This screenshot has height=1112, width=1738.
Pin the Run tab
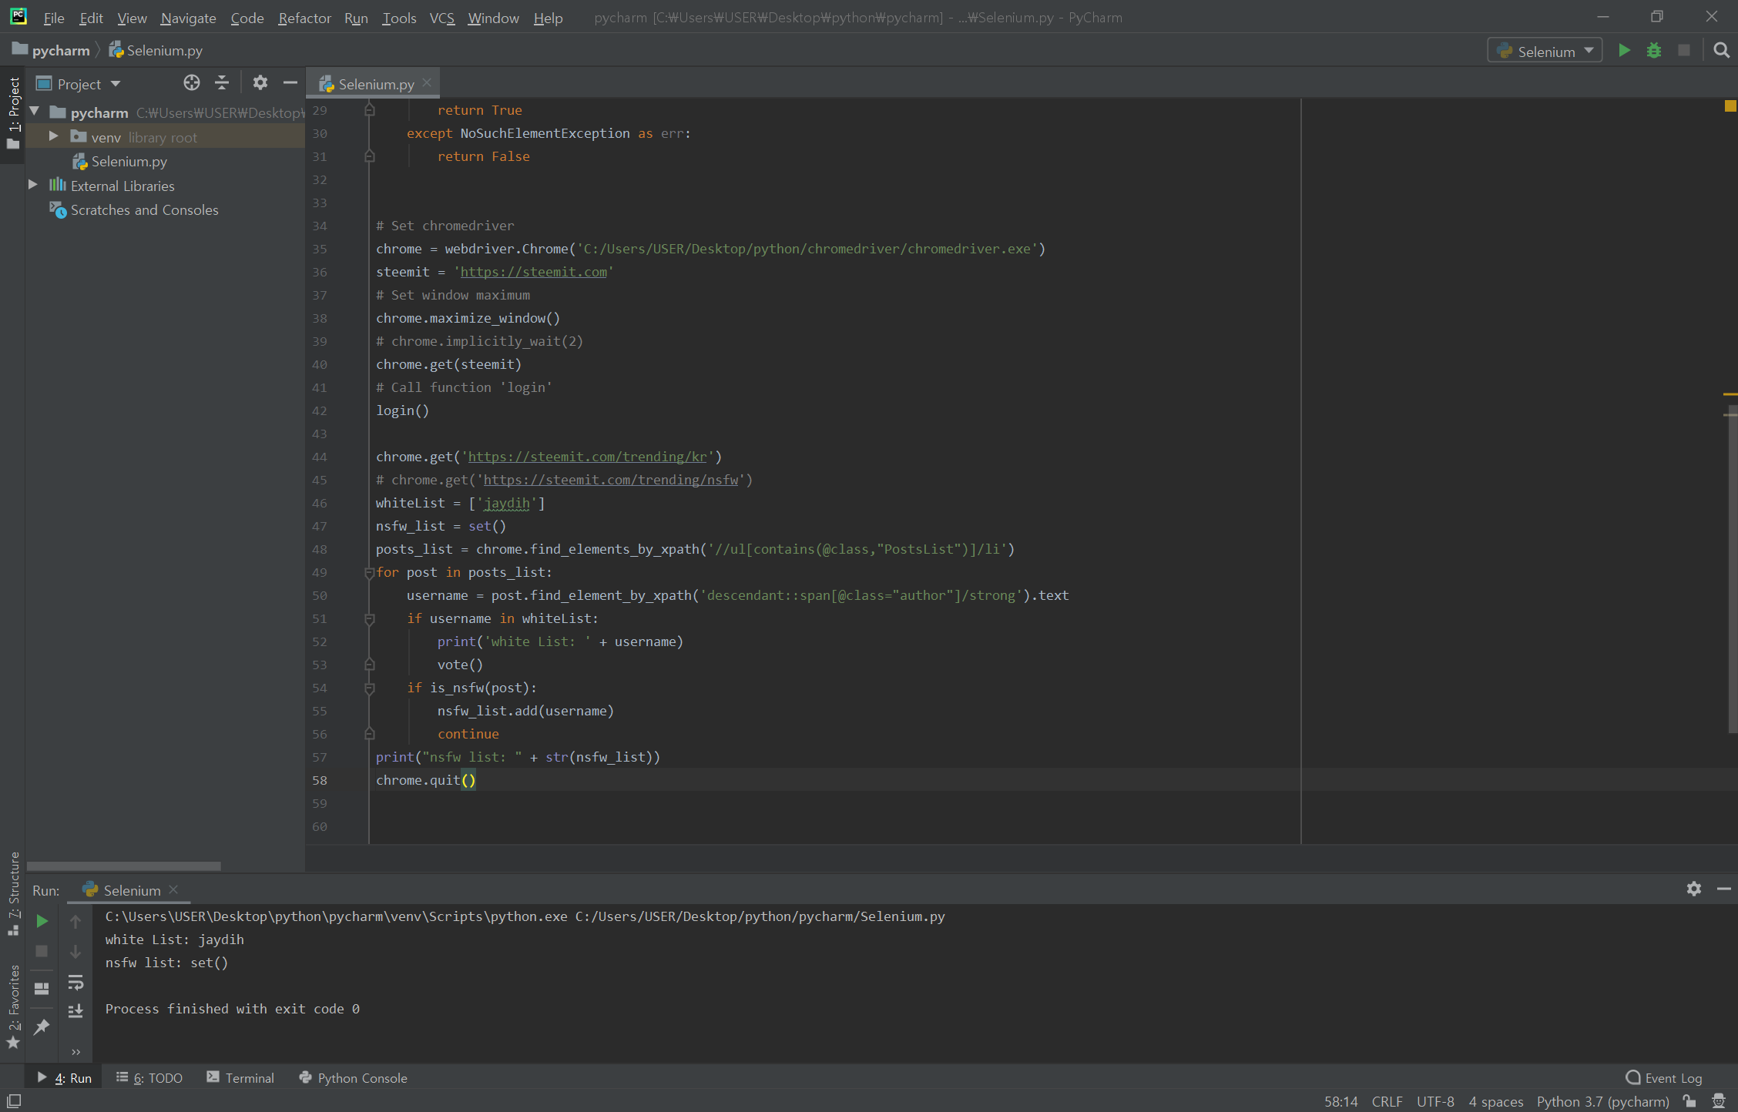[x=42, y=1027]
